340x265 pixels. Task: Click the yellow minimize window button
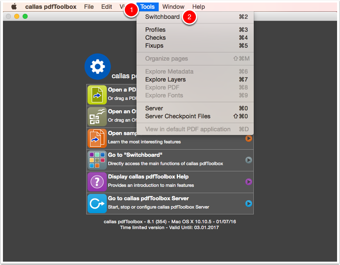pos(17,16)
